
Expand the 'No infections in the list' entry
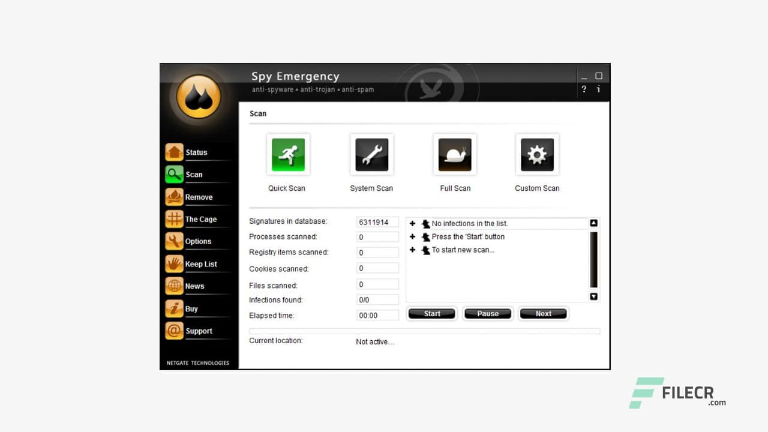[x=412, y=223]
